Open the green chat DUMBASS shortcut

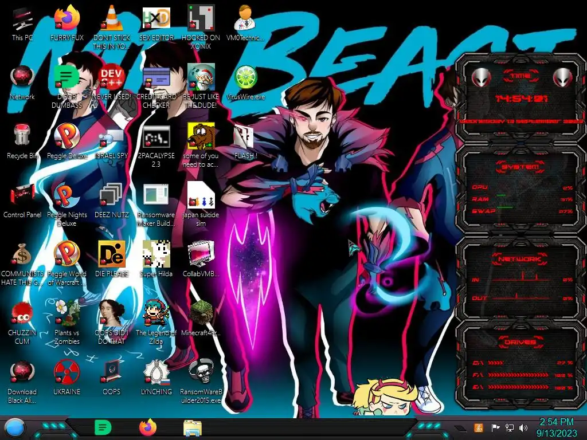(66, 86)
